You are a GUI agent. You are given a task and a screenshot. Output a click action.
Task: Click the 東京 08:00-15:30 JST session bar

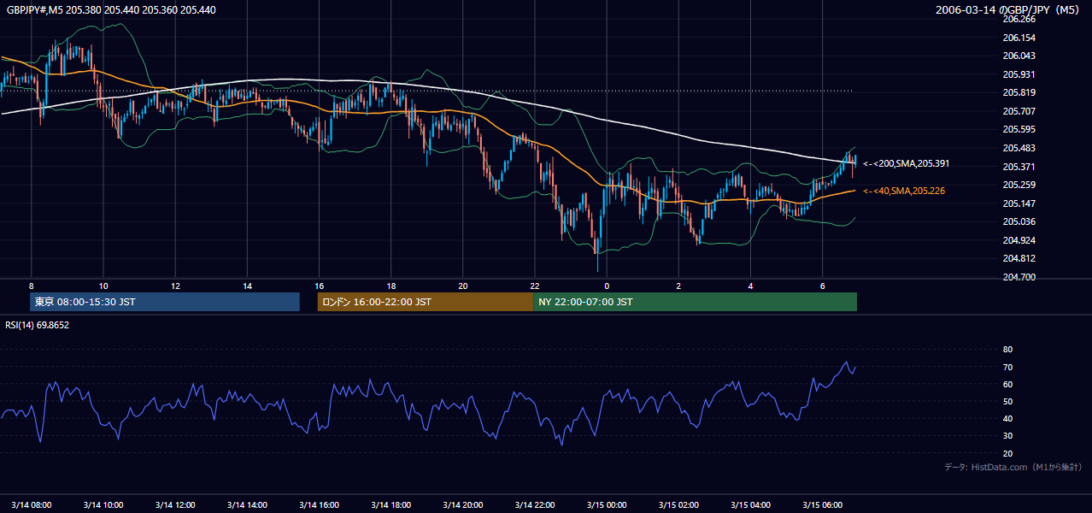pos(165,302)
